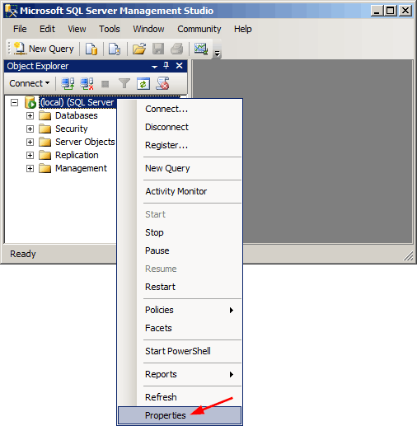Click the Print icon in toolbar
417x426 pixels.
(176, 49)
